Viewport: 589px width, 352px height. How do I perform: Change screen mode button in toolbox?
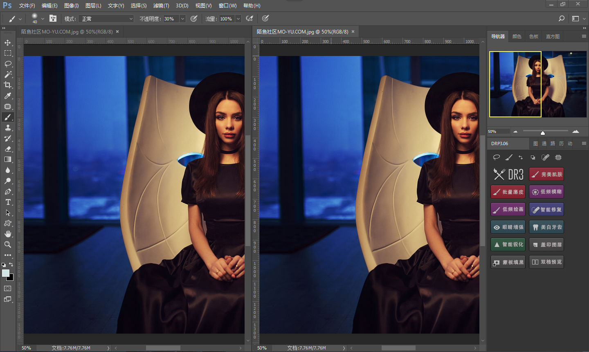pos(8,299)
